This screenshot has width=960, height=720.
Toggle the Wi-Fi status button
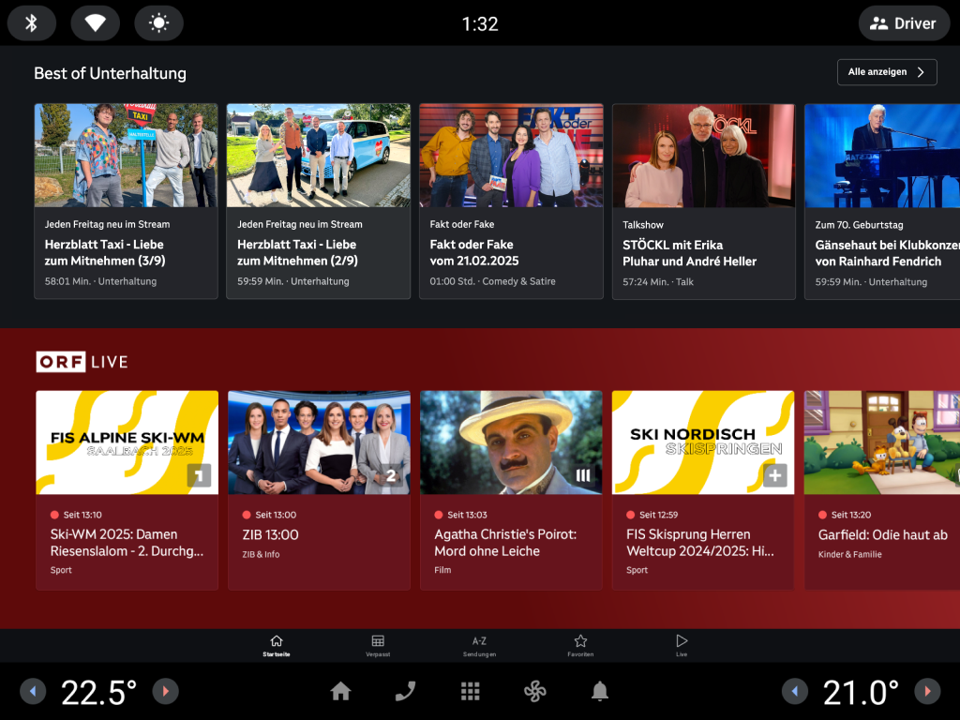coord(96,23)
